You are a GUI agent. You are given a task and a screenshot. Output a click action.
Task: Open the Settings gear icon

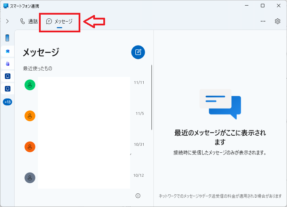[277, 21]
